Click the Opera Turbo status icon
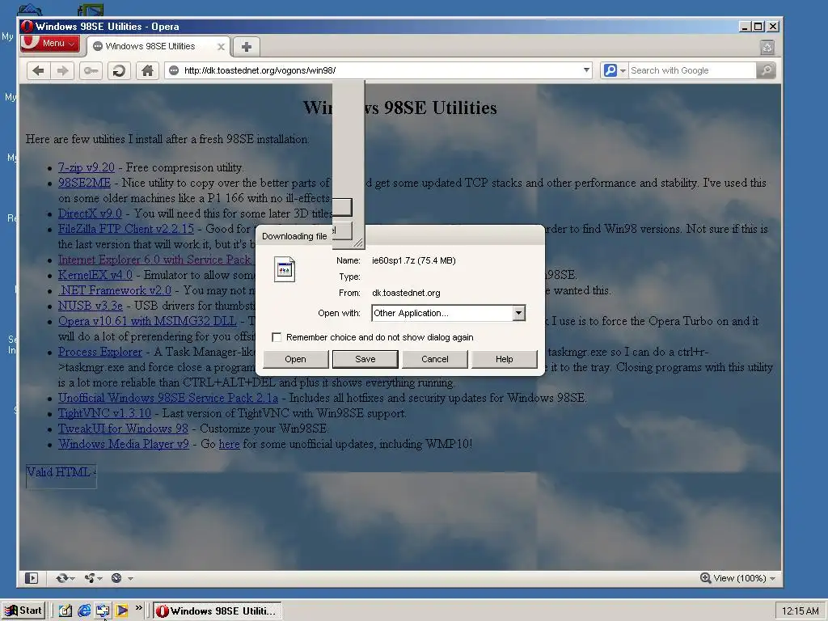The image size is (828, 621). (x=116, y=578)
